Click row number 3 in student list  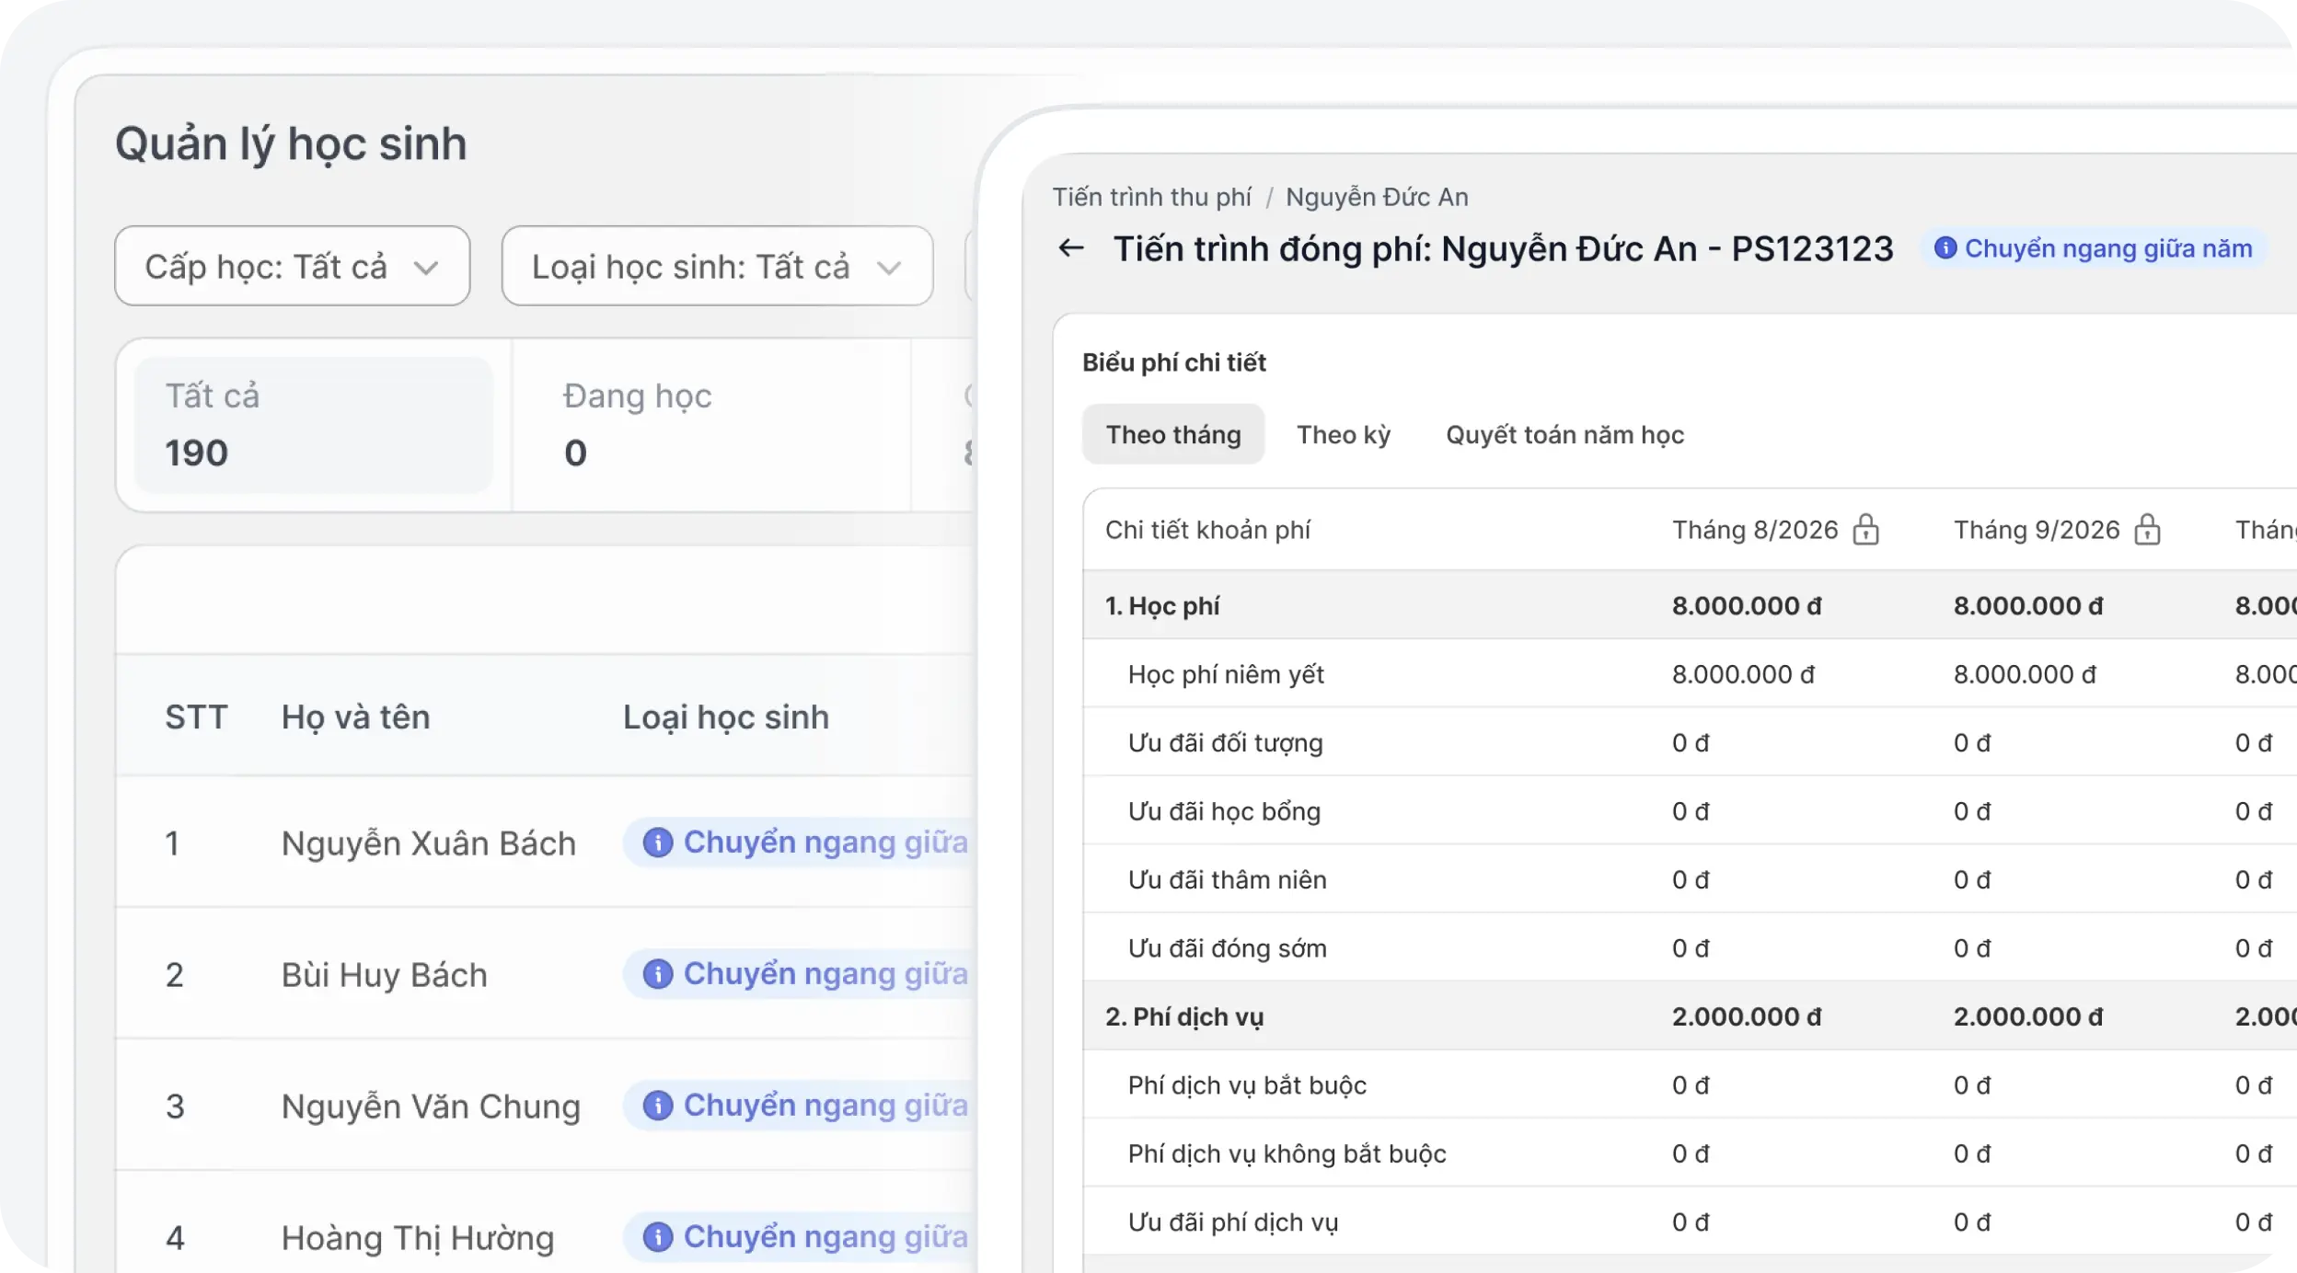click(175, 1106)
